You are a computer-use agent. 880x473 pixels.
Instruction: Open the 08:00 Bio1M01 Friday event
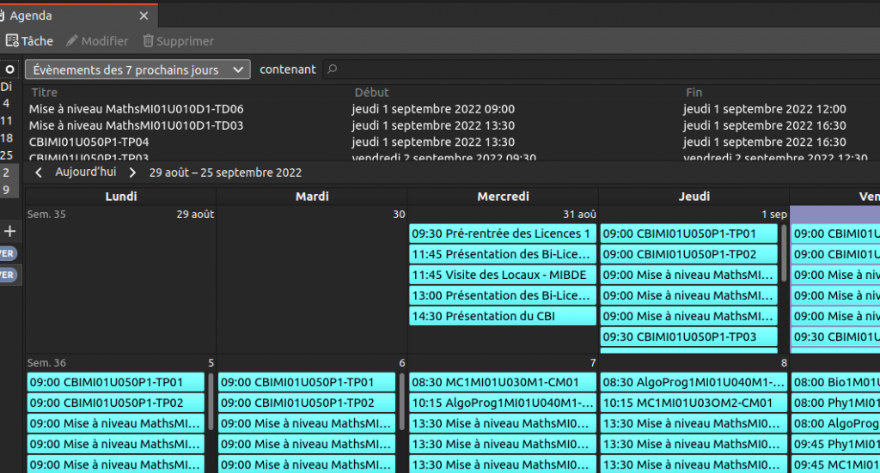point(835,382)
